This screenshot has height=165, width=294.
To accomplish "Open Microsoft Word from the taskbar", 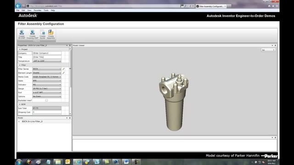I will pyautogui.click(x=126, y=162).
